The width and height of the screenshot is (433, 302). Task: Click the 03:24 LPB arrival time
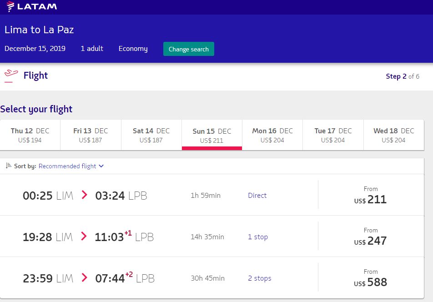(121, 196)
